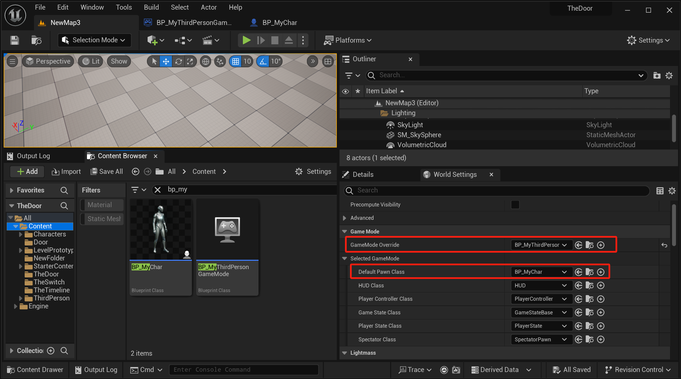The height and width of the screenshot is (379, 681).
Task: Open Perspective view mode dropdown
Action: tap(48, 61)
